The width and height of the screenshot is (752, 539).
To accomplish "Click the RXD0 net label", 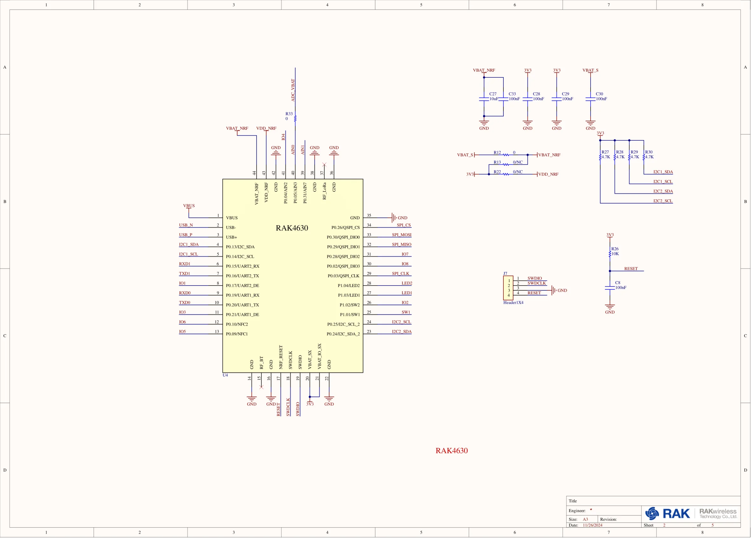I will coord(185,293).
